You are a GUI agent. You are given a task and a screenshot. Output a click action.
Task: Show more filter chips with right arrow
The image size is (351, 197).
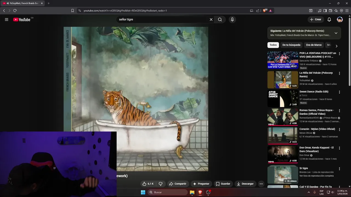(x=336, y=46)
